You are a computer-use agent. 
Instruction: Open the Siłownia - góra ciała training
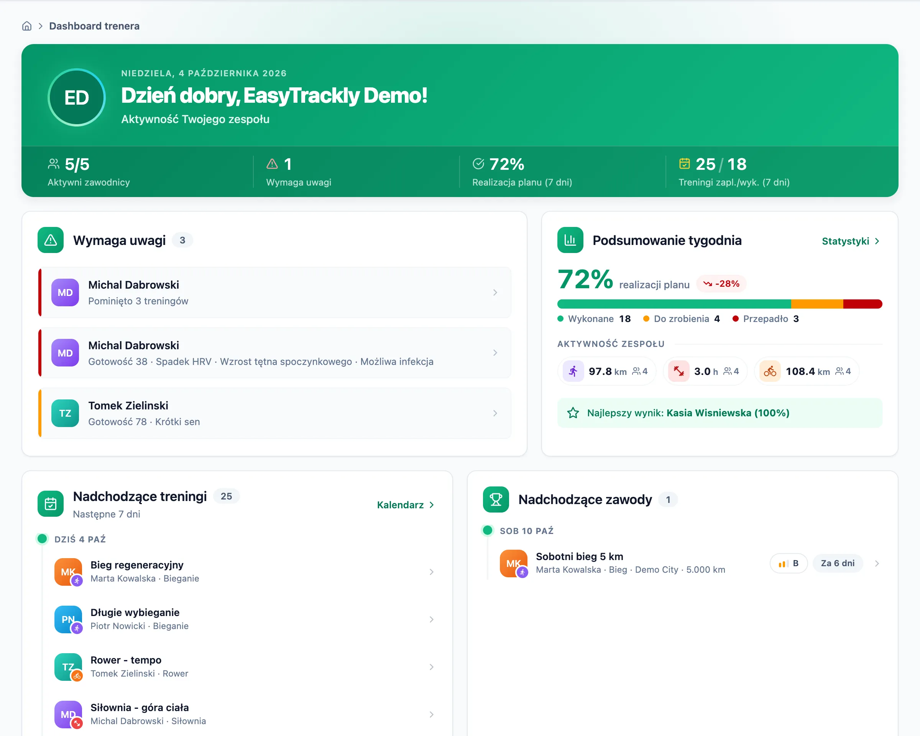[x=245, y=715]
